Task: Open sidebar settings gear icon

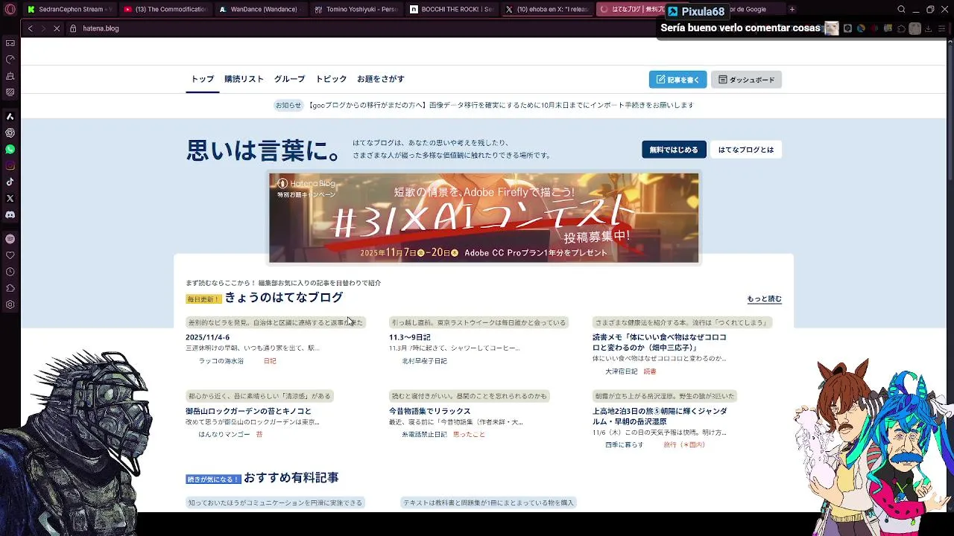Action: tap(10, 304)
